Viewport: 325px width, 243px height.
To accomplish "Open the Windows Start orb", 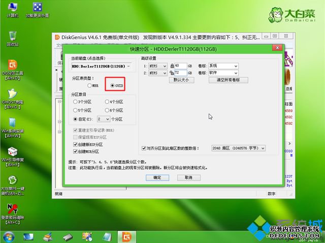I will (9, 237).
